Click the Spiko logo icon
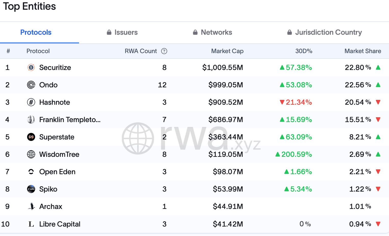389x236 pixels. pos(31,189)
